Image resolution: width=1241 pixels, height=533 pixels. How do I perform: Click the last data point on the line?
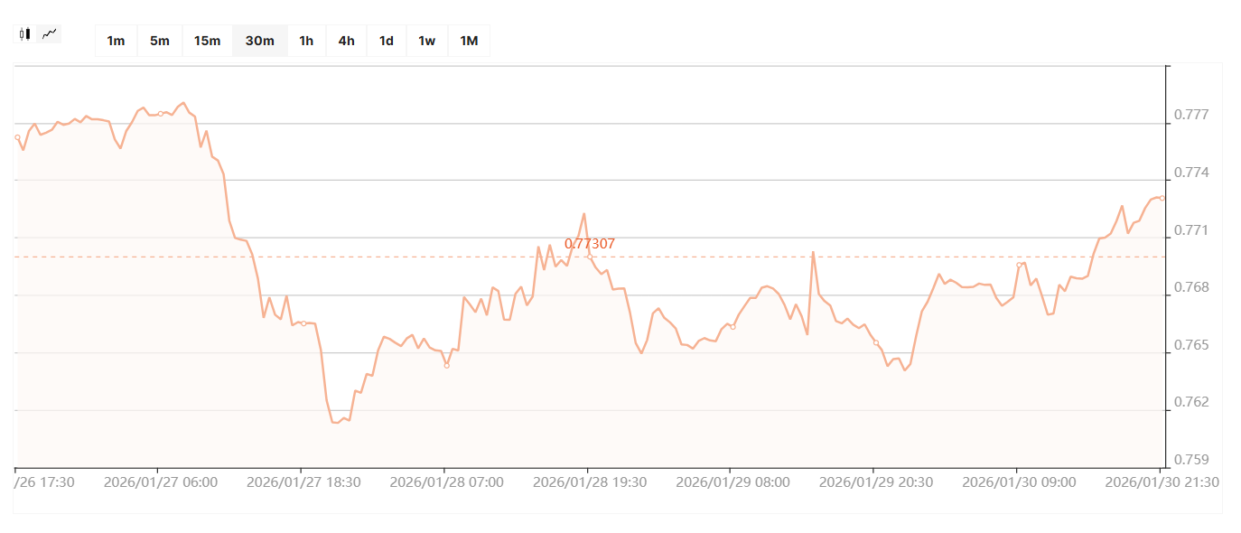pyautogui.click(x=1162, y=198)
